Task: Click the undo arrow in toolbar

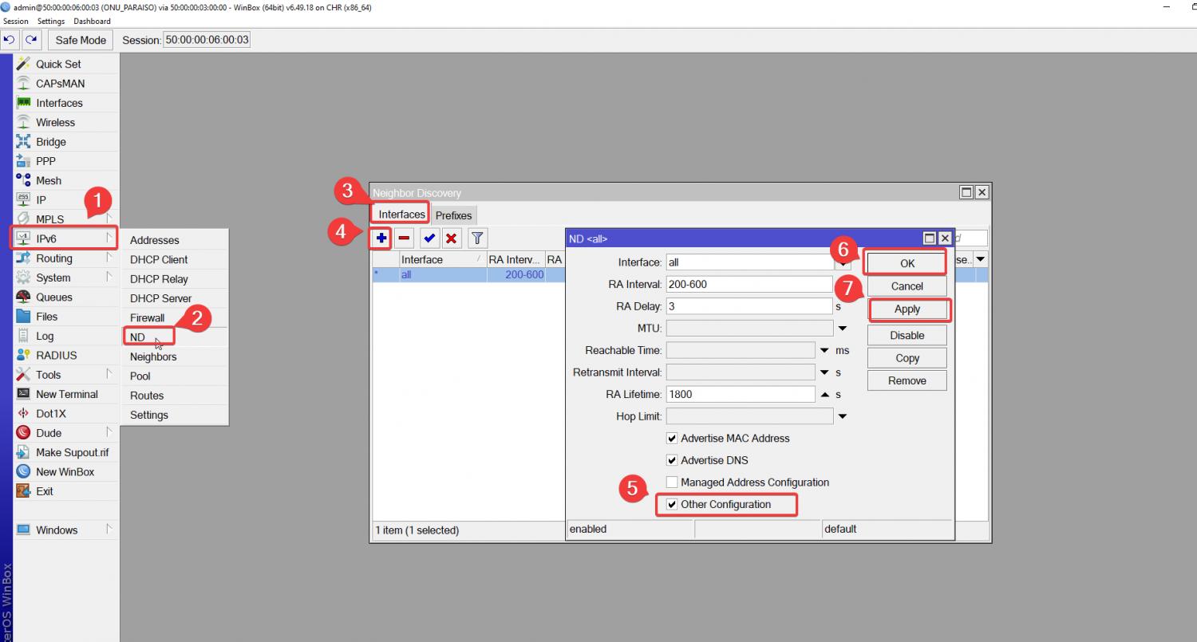Action: pyautogui.click(x=10, y=40)
